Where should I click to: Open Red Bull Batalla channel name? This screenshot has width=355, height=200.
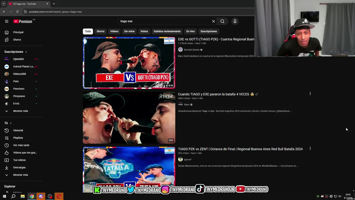tap(192, 50)
